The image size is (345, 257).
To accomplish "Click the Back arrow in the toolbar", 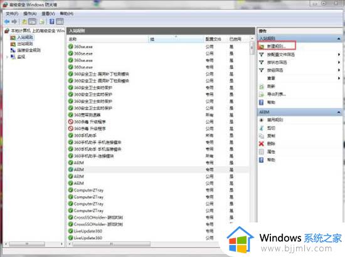I will (7, 21).
